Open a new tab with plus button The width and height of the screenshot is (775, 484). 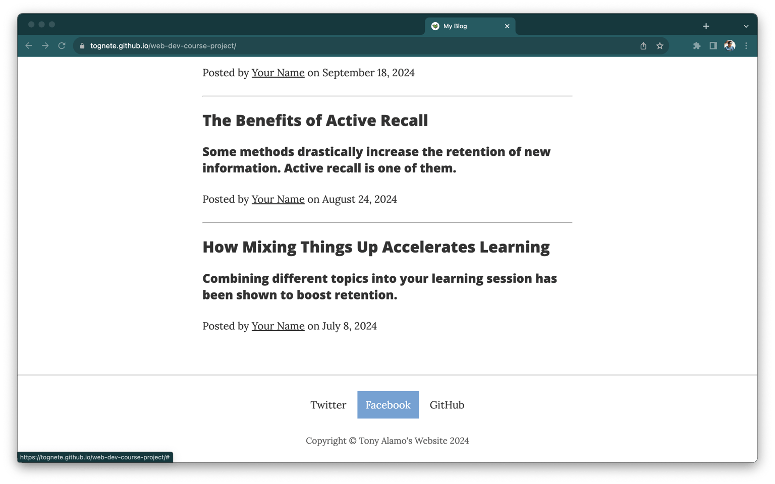point(706,26)
